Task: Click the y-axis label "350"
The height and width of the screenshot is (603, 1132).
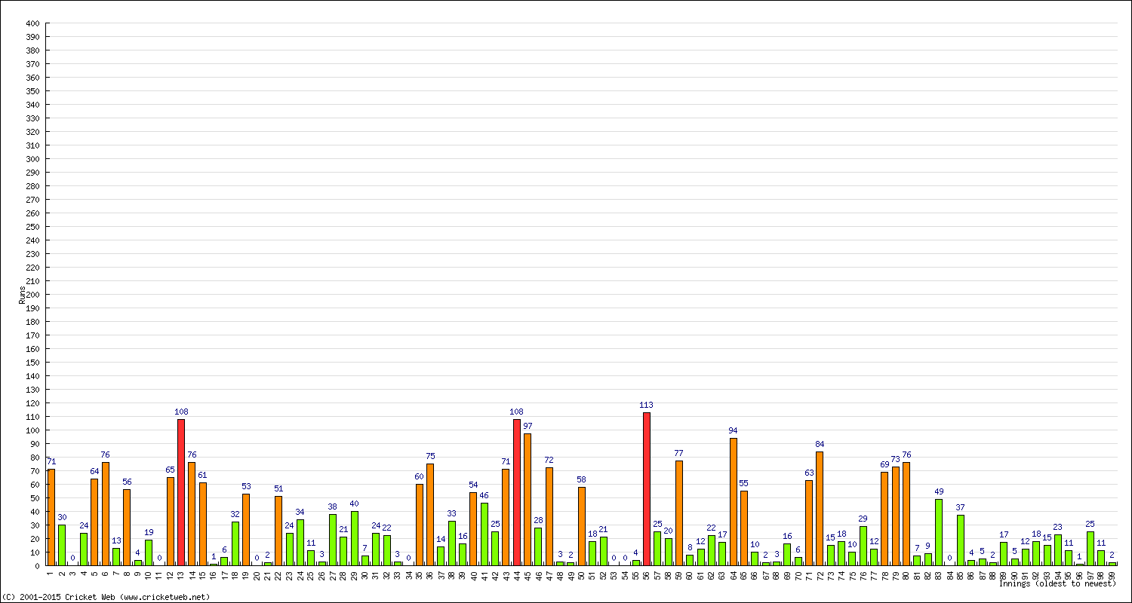Action: point(32,91)
